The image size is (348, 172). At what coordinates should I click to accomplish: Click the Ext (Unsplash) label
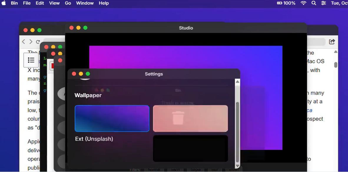(x=94, y=139)
